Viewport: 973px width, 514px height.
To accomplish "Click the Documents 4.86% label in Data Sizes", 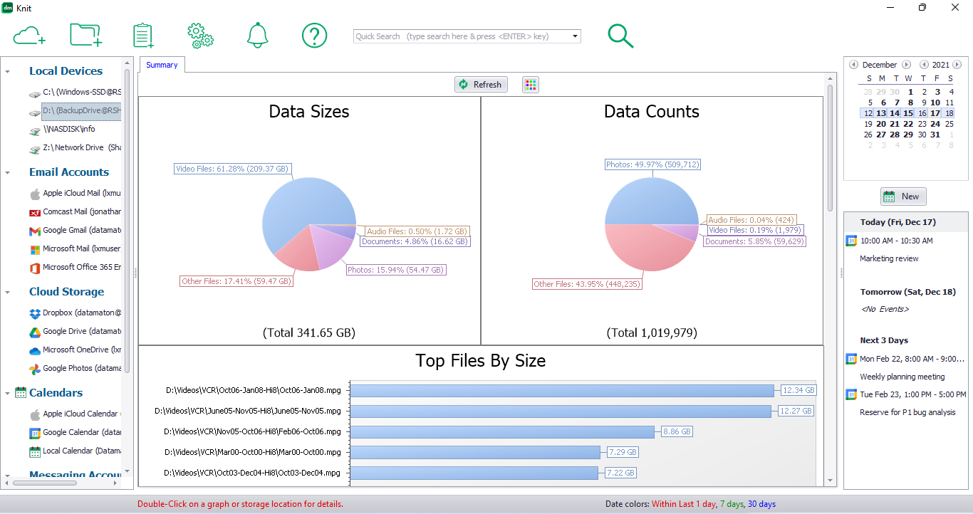I will (415, 241).
